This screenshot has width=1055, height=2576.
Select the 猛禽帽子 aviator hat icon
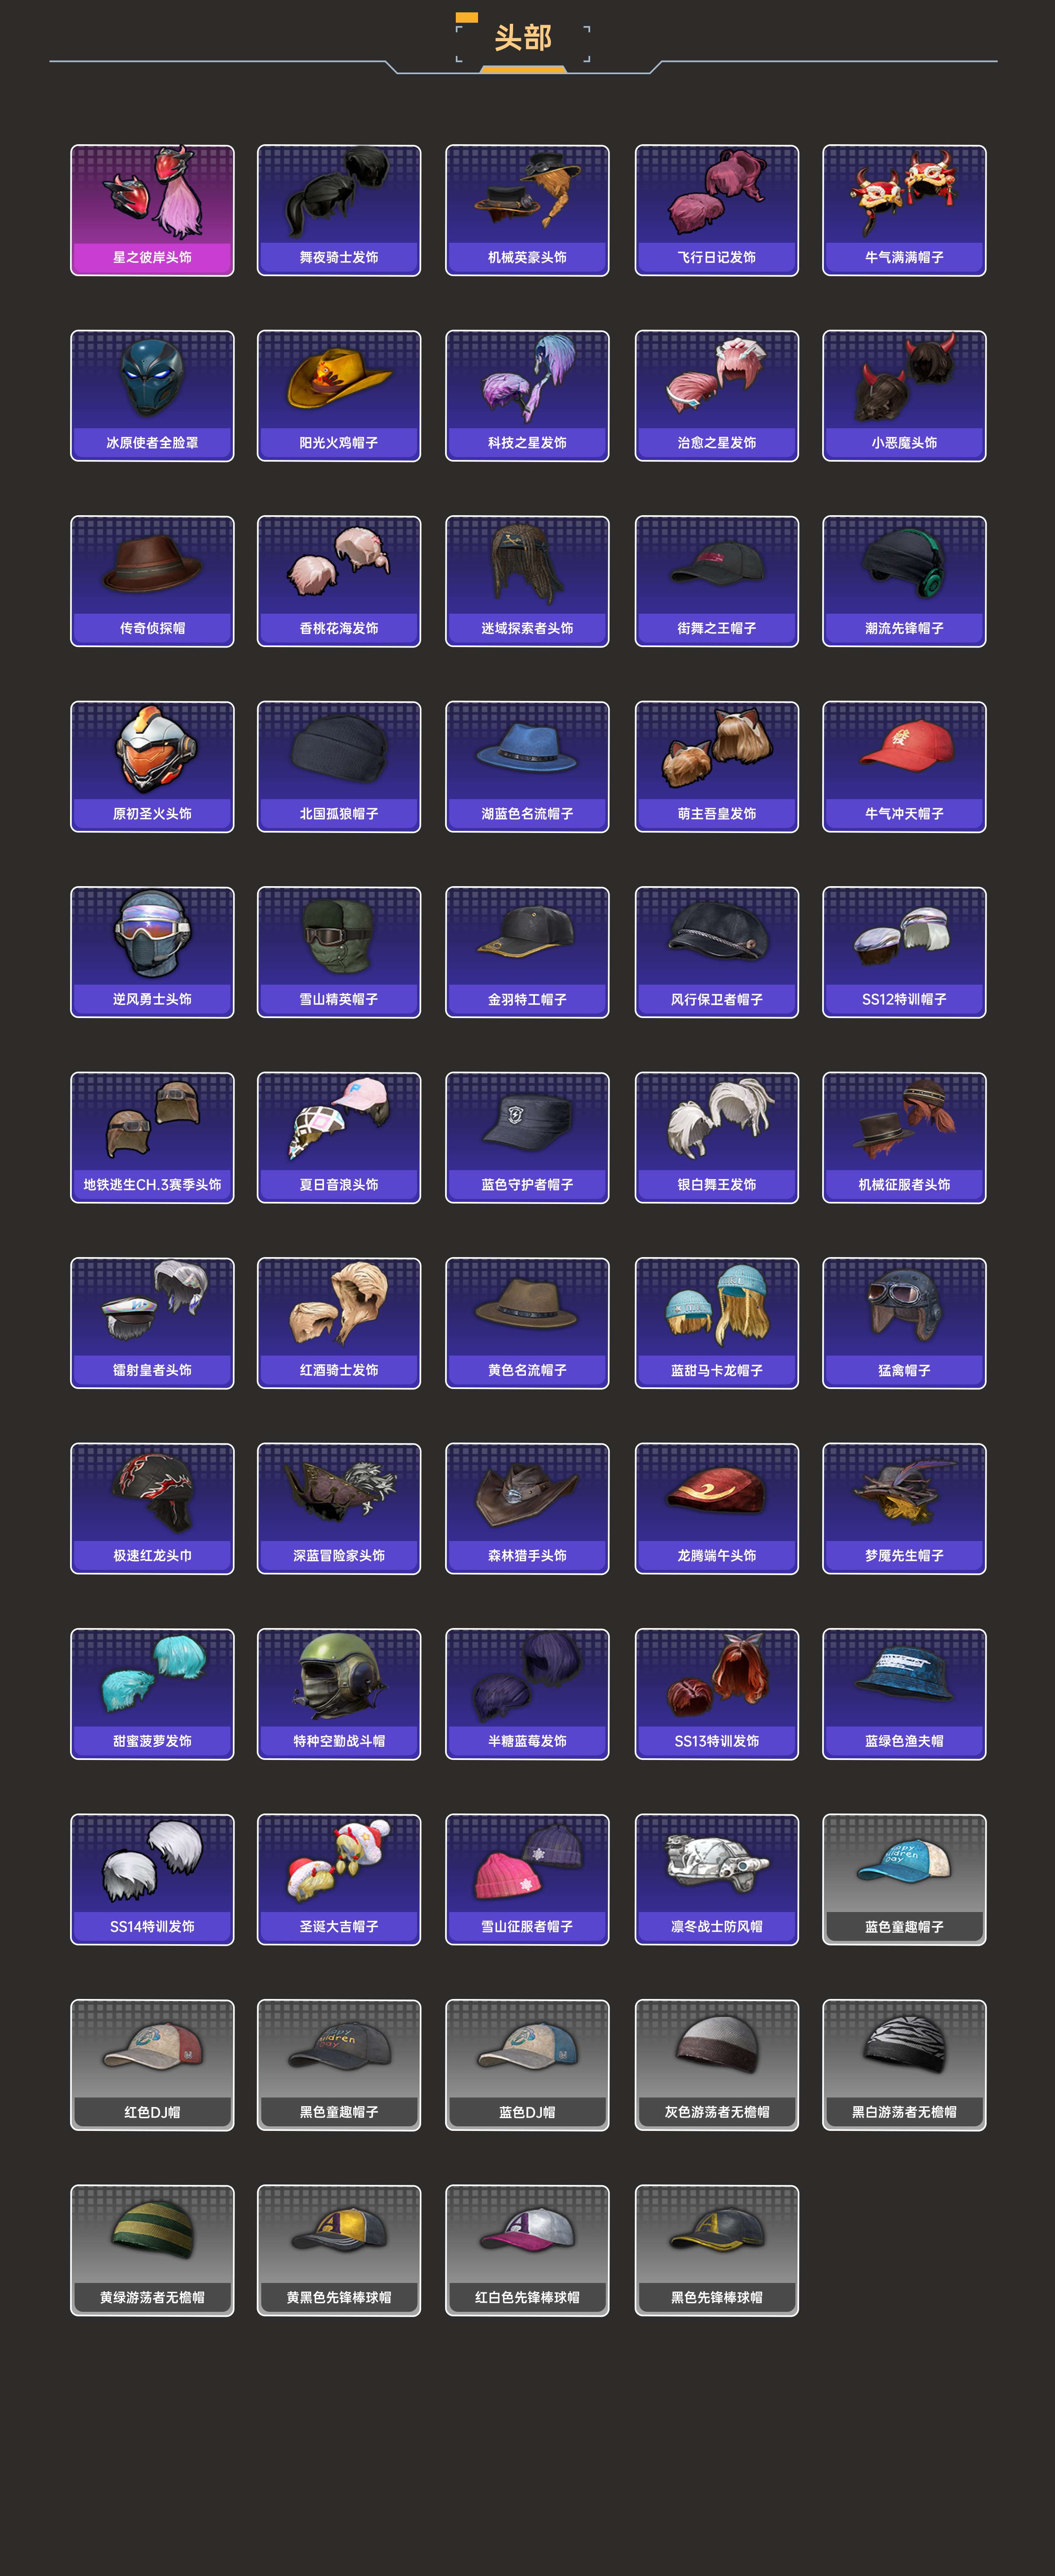point(905,1304)
